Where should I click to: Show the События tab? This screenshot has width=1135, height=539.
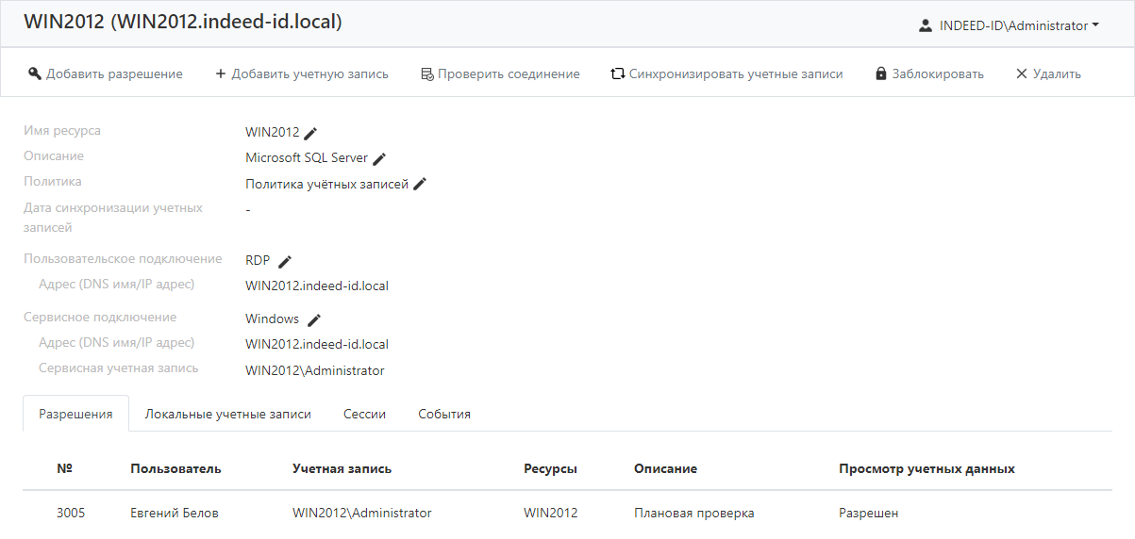[444, 414]
